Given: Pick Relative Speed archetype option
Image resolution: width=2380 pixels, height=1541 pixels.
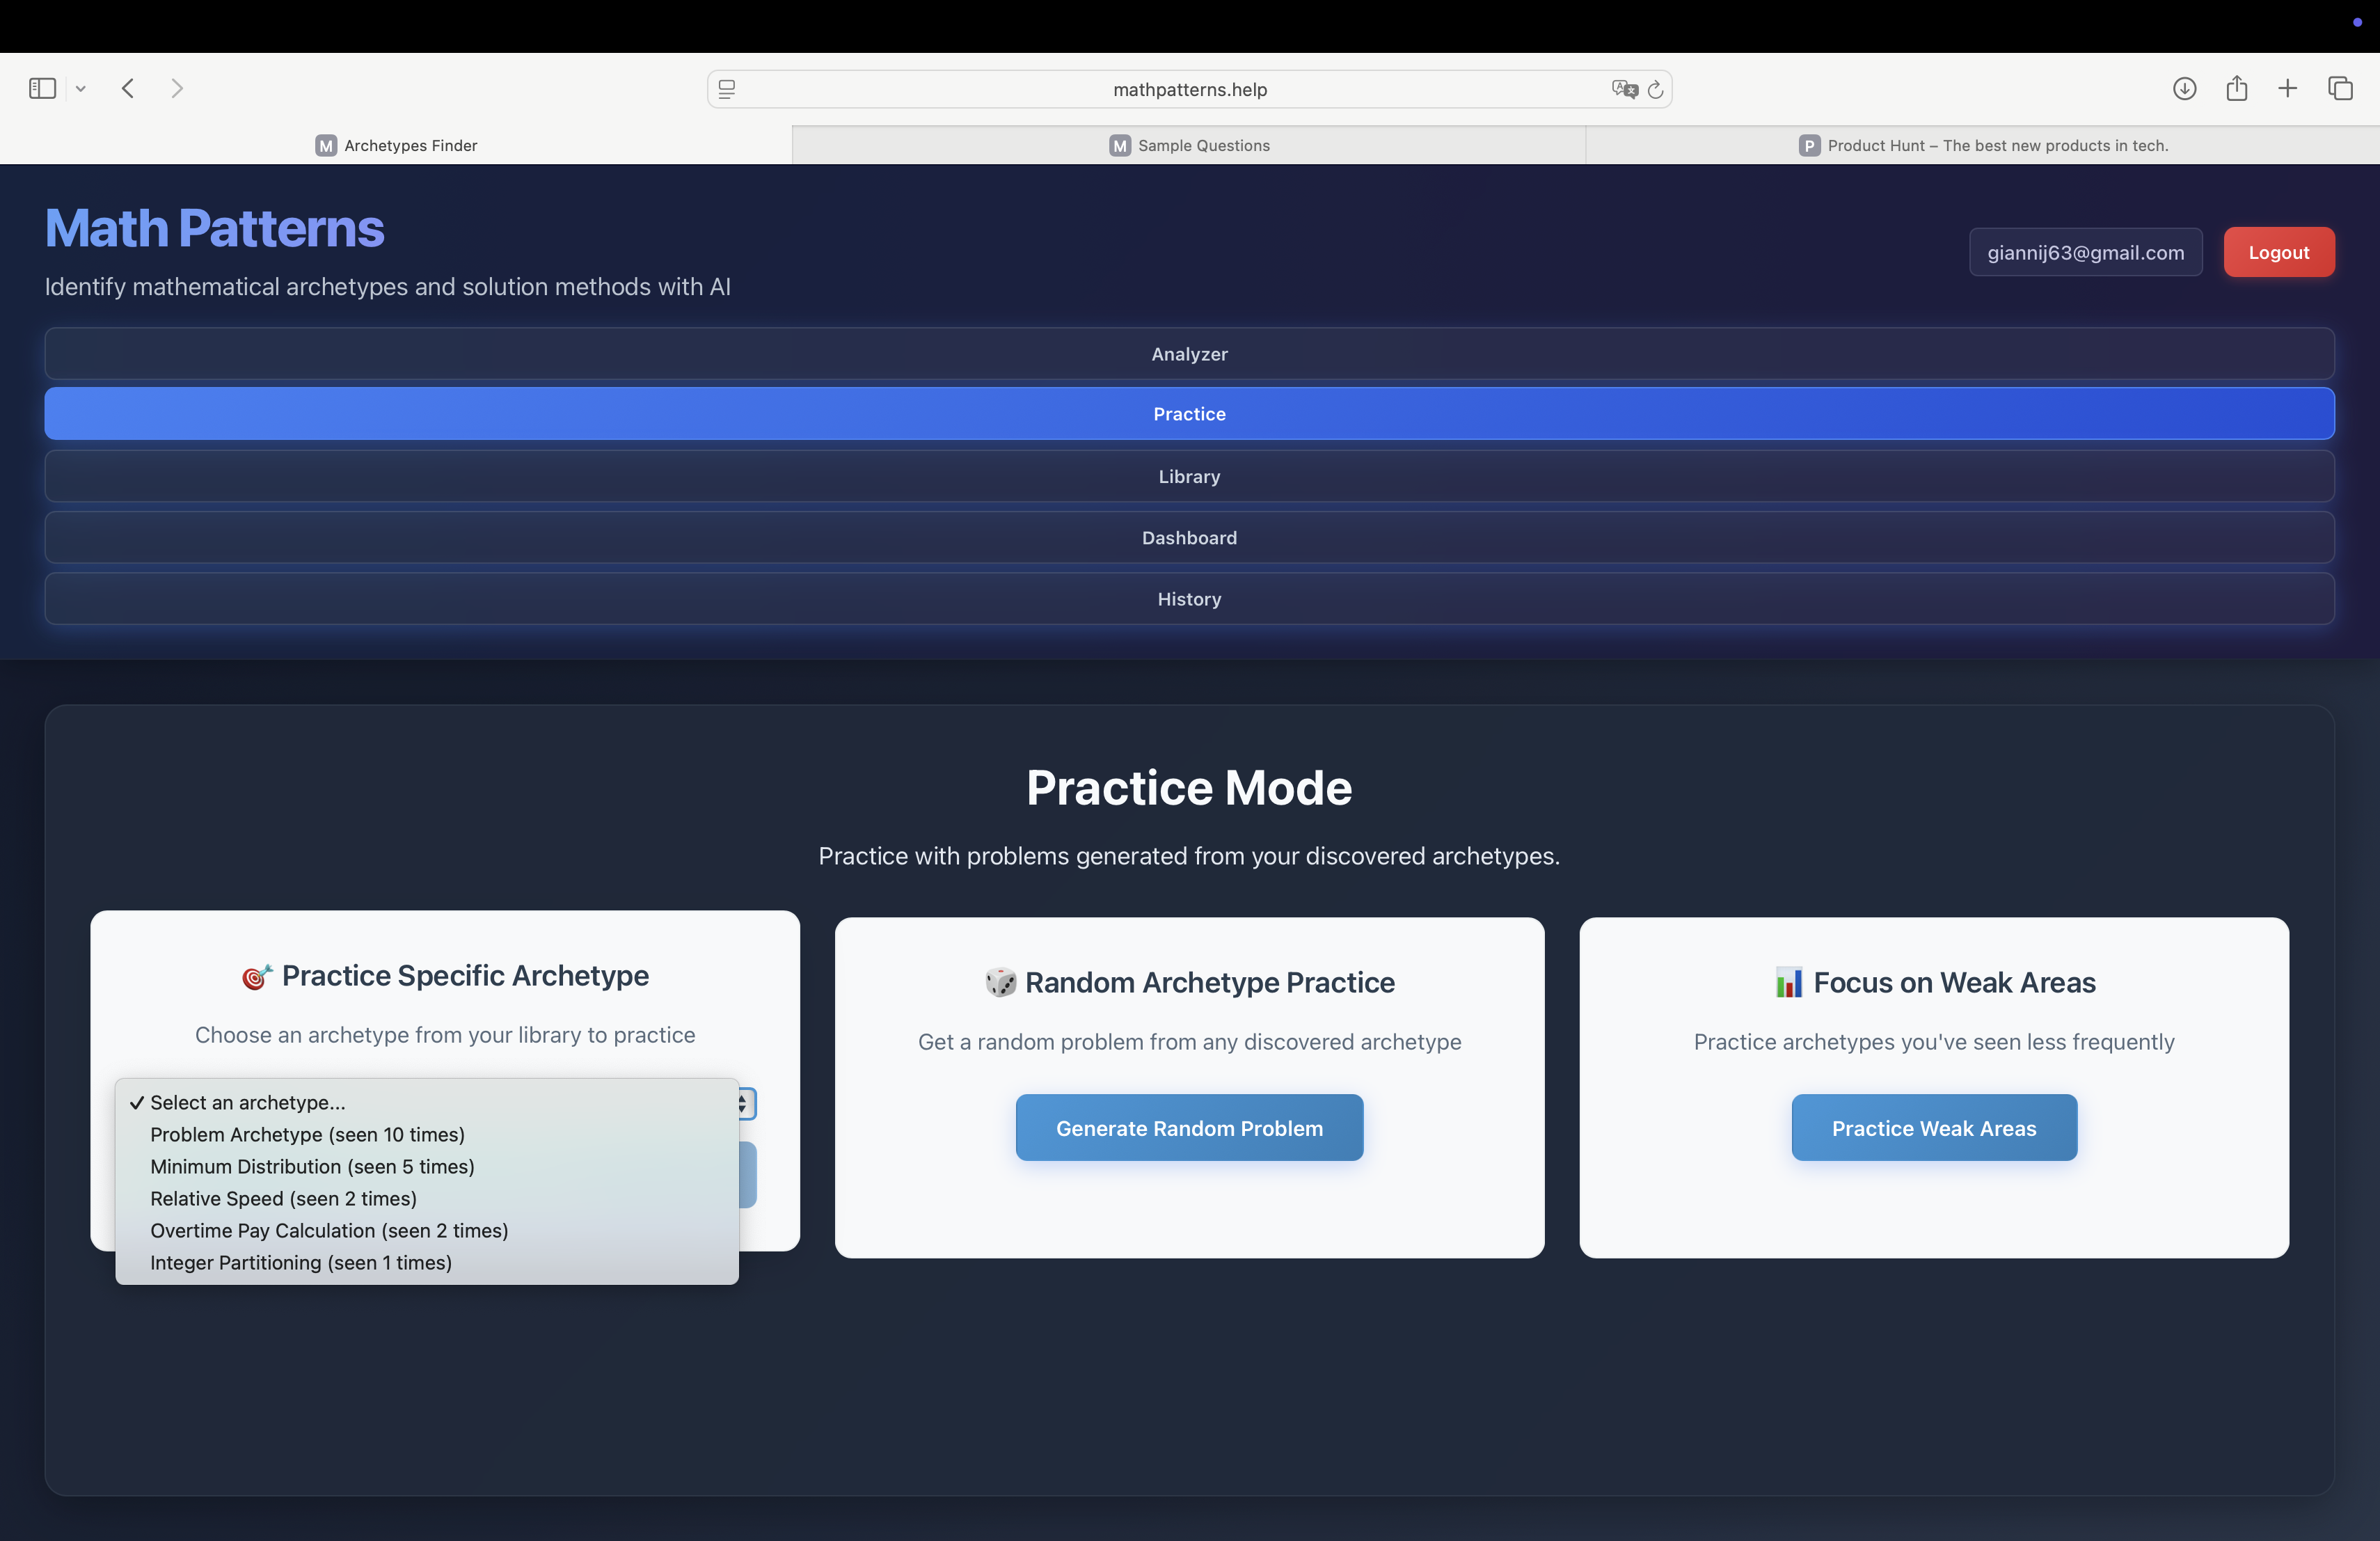Looking at the screenshot, I should tap(283, 1198).
